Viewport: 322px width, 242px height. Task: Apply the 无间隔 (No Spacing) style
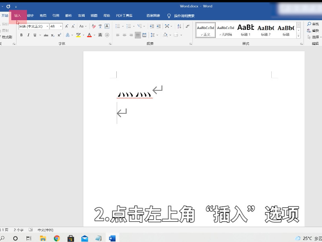tap(225, 30)
